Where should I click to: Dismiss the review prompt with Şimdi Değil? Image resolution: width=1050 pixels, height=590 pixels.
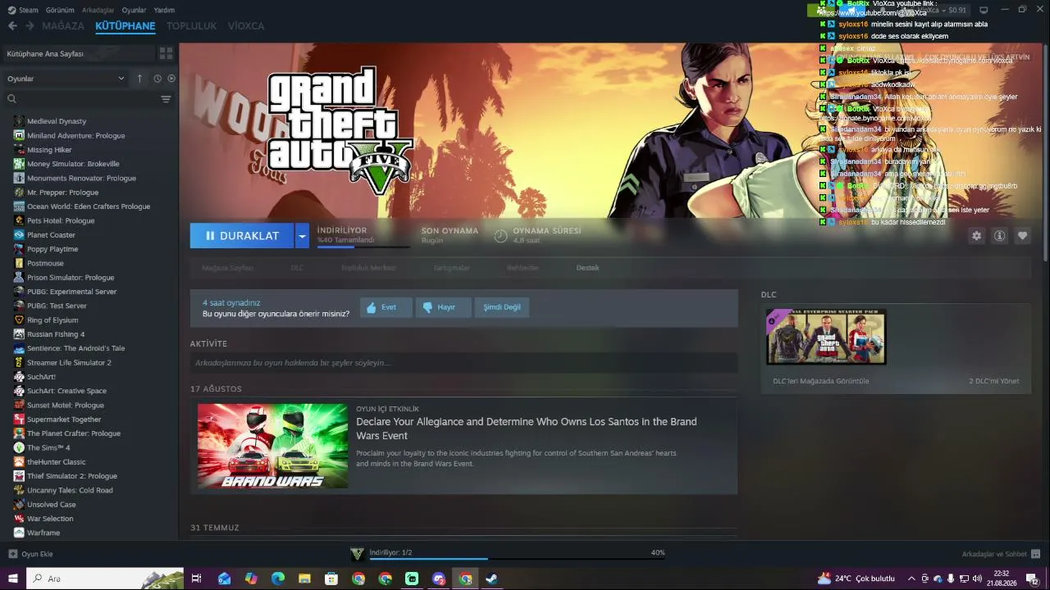point(502,307)
